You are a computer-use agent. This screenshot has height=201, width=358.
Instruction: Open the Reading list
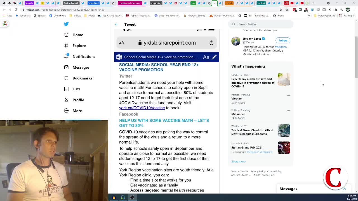pos(347,16)
